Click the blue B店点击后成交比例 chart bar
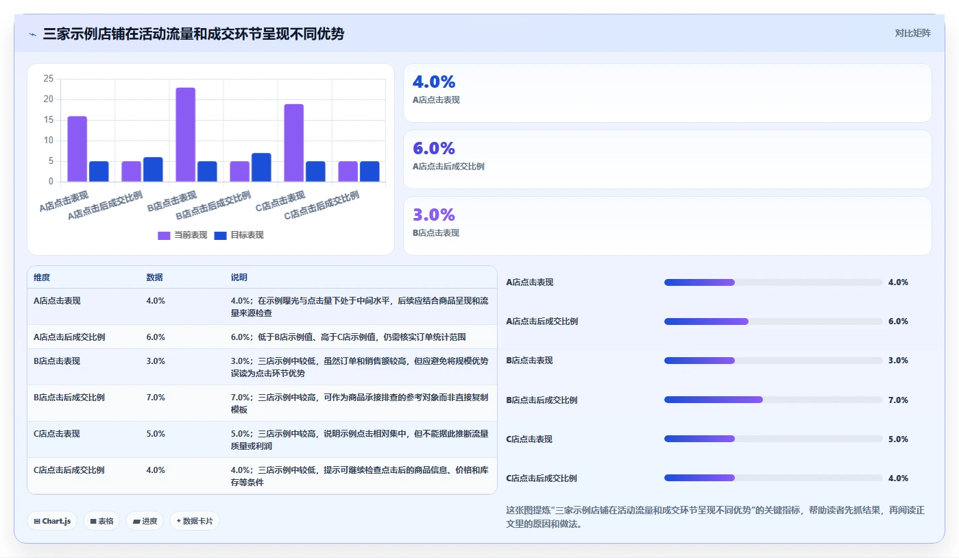The height and width of the screenshot is (558, 959). [x=261, y=167]
